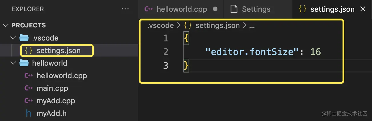
Task: Collapse the PROJECTS section chevron
Action: tap(6, 25)
